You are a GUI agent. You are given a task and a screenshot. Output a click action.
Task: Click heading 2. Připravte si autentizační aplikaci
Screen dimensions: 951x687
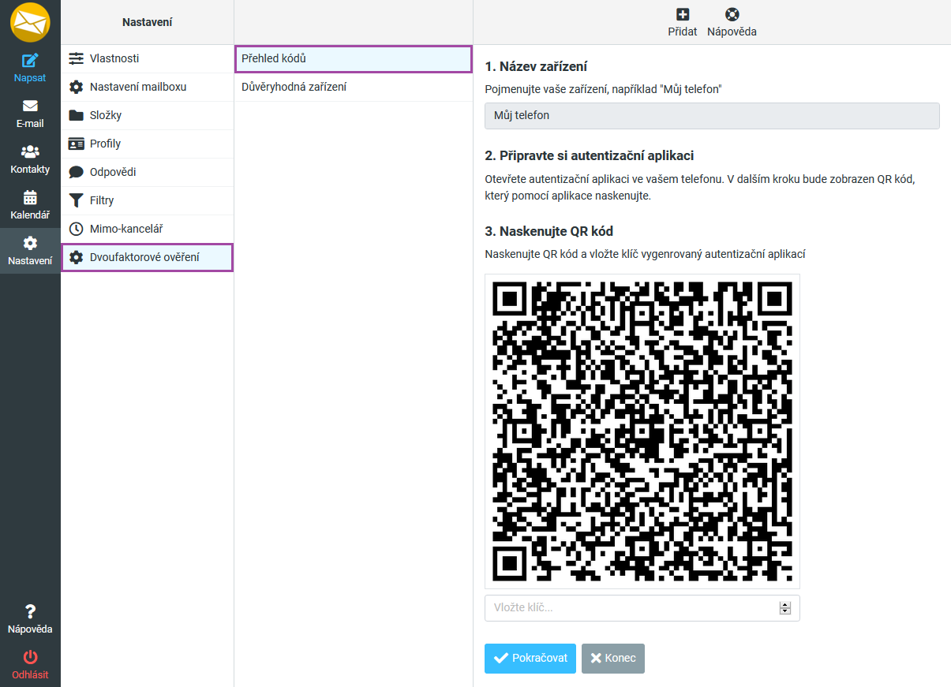pyautogui.click(x=590, y=155)
